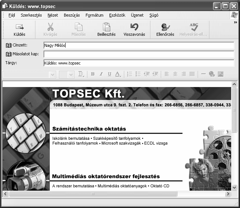The height and width of the screenshot is (208, 240).
Task: Click the Oktató CD link
Action: (x=160, y=186)
